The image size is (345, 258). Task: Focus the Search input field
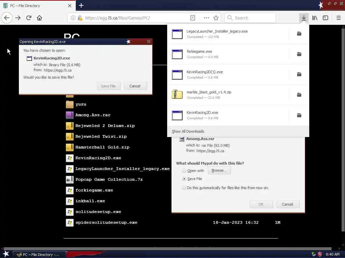coord(250,18)
